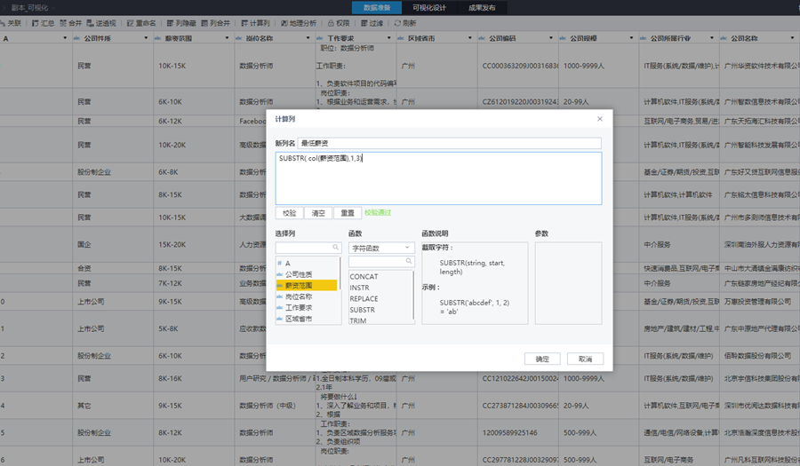Viewport: 800px width, 466px height.
Task: Click search icon in 选择列 box
Action: tap(336, 248)
